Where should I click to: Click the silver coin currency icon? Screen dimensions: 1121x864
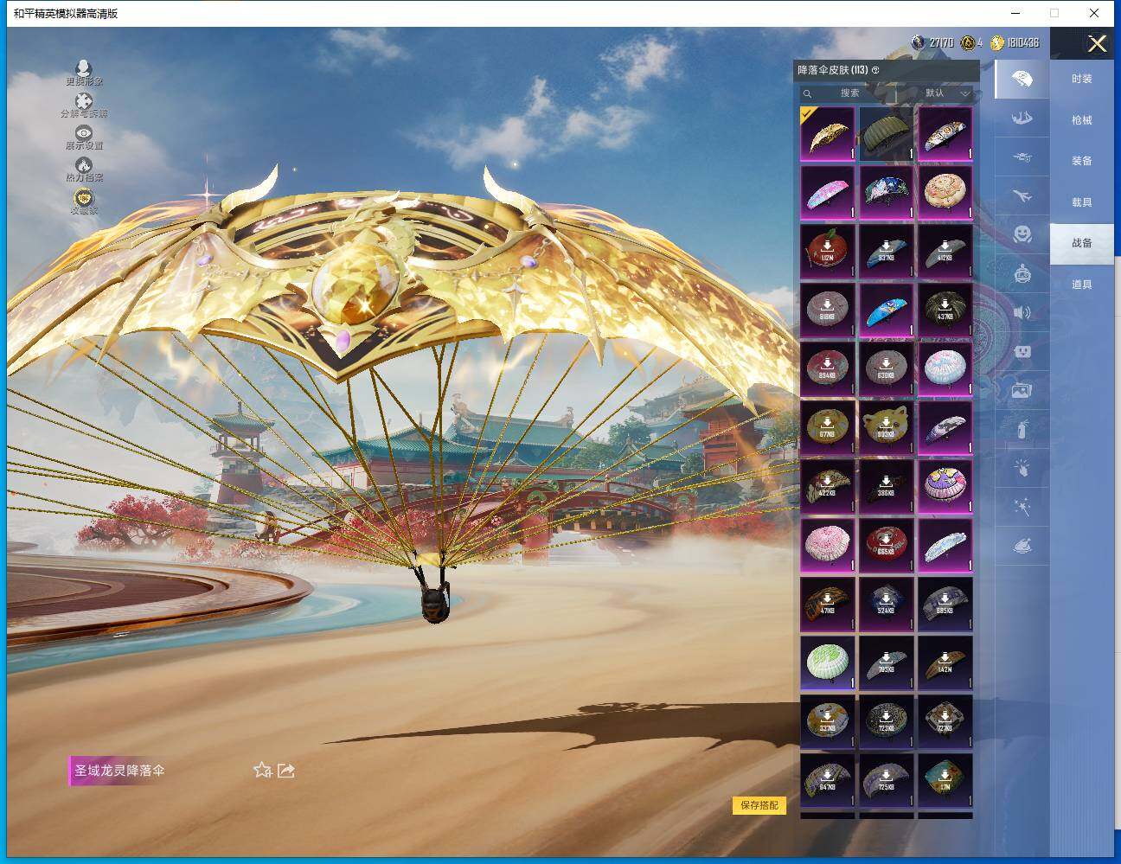coord(918,42)
